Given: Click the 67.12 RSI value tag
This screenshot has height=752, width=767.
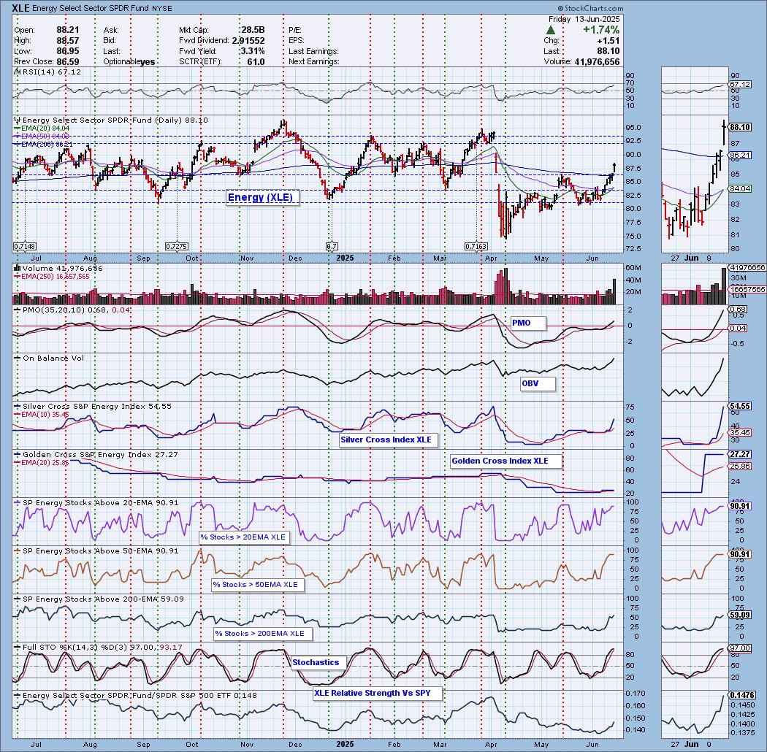Looking at the screenshot, I should pos(740,84).
